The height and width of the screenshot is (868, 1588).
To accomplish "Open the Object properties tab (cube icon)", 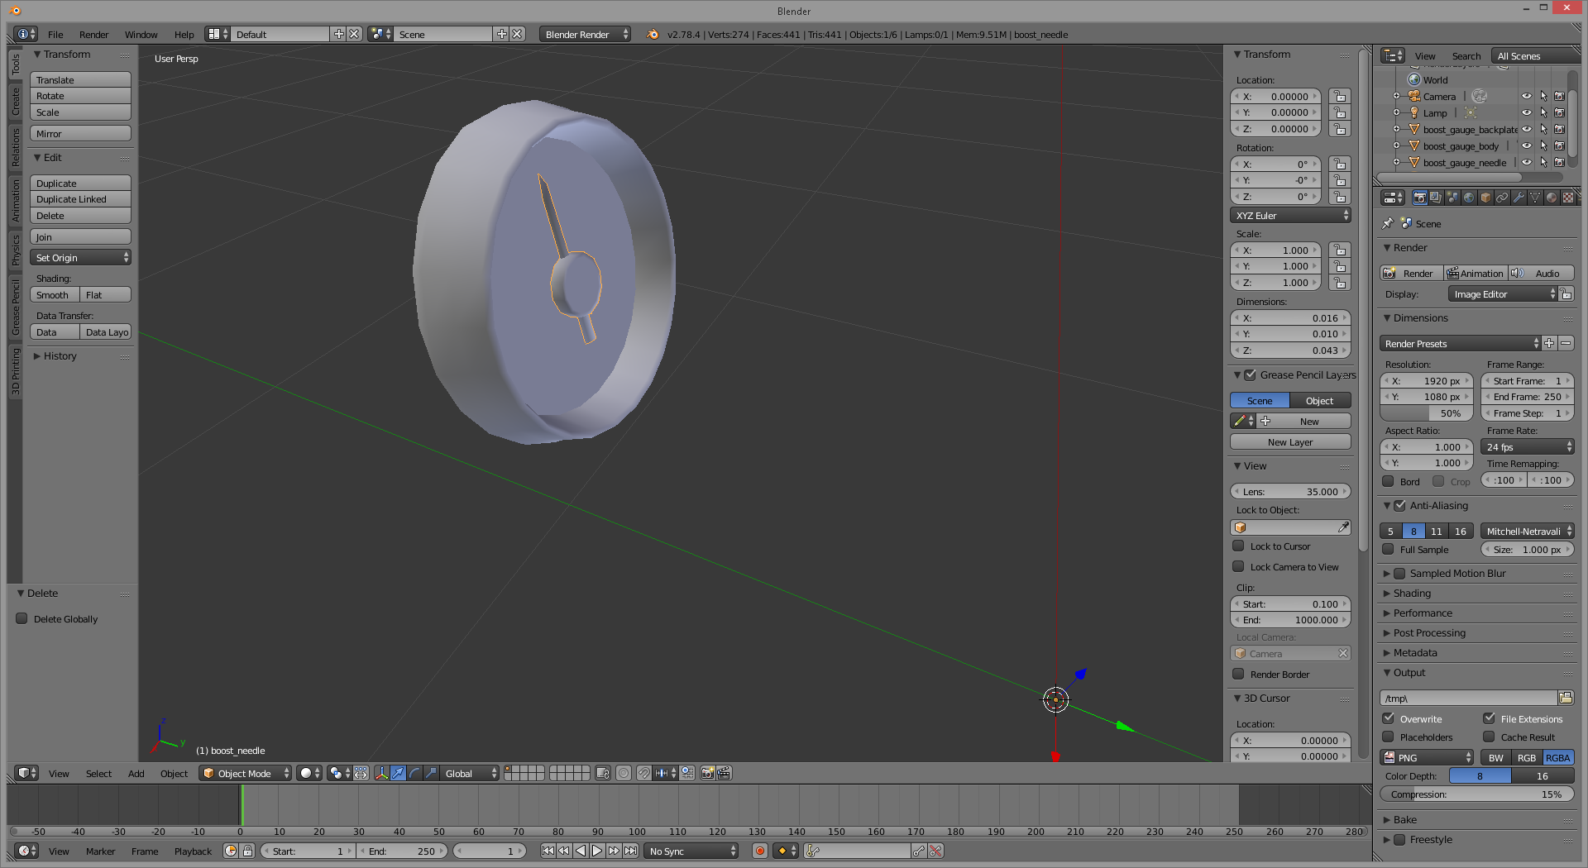I will [1485, 198].
